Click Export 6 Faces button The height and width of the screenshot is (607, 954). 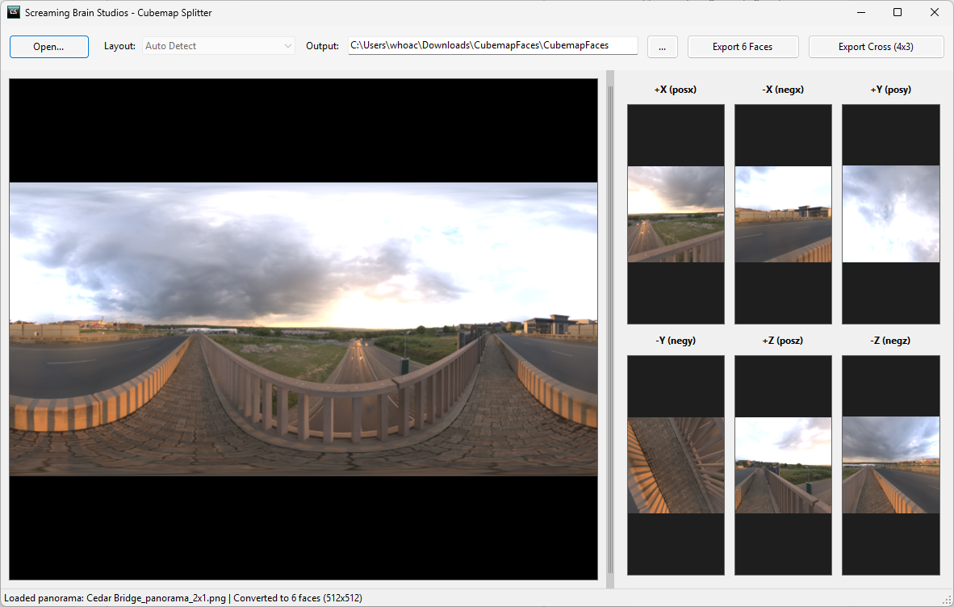(x=743, y=47)
